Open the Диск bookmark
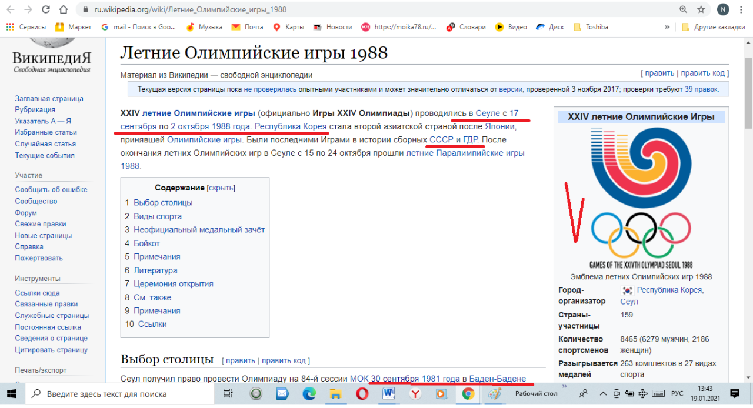 click(x=550, y=27)
